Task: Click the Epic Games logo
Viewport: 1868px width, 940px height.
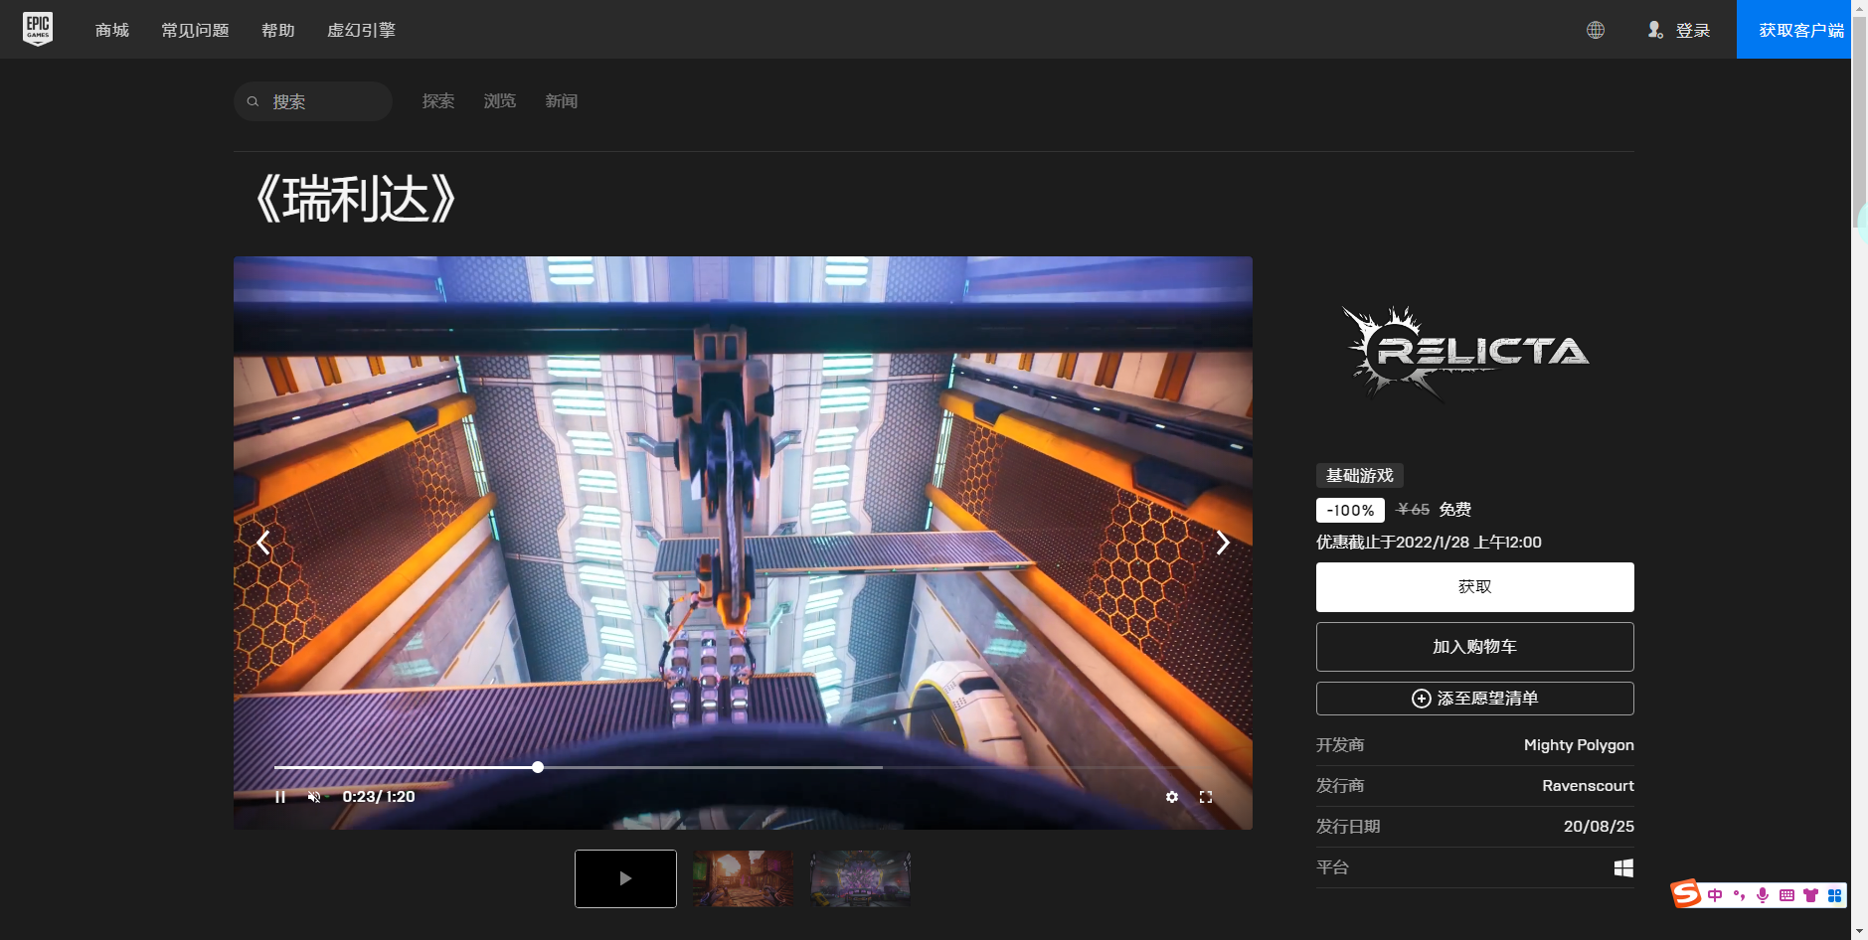Action: click(38, 28)
